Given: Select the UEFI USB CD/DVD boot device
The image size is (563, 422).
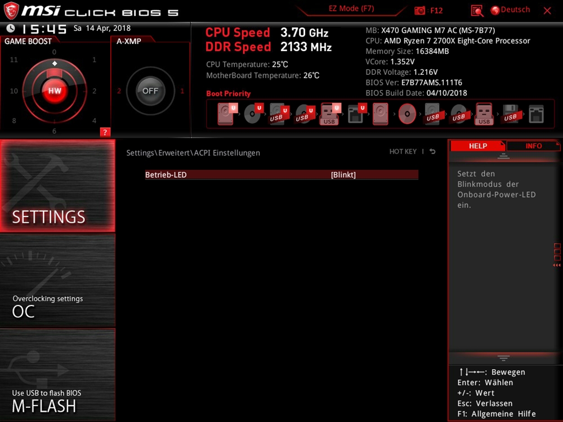Looking at the screenshot, I should [x=305, y=114].
